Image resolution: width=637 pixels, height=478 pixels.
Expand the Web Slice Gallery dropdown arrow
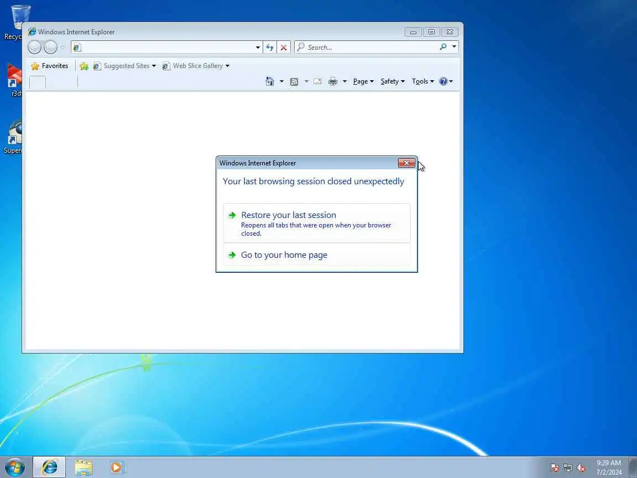click(227, 66)
